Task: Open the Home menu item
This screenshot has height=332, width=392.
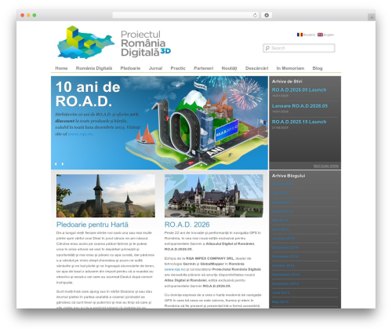Action: coord(61,68)
